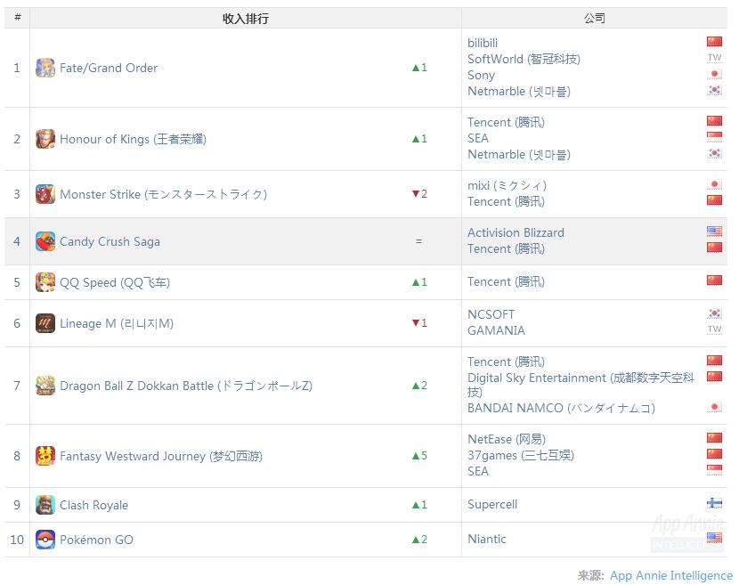Click the 公司 column header

[x=595, y=18]
